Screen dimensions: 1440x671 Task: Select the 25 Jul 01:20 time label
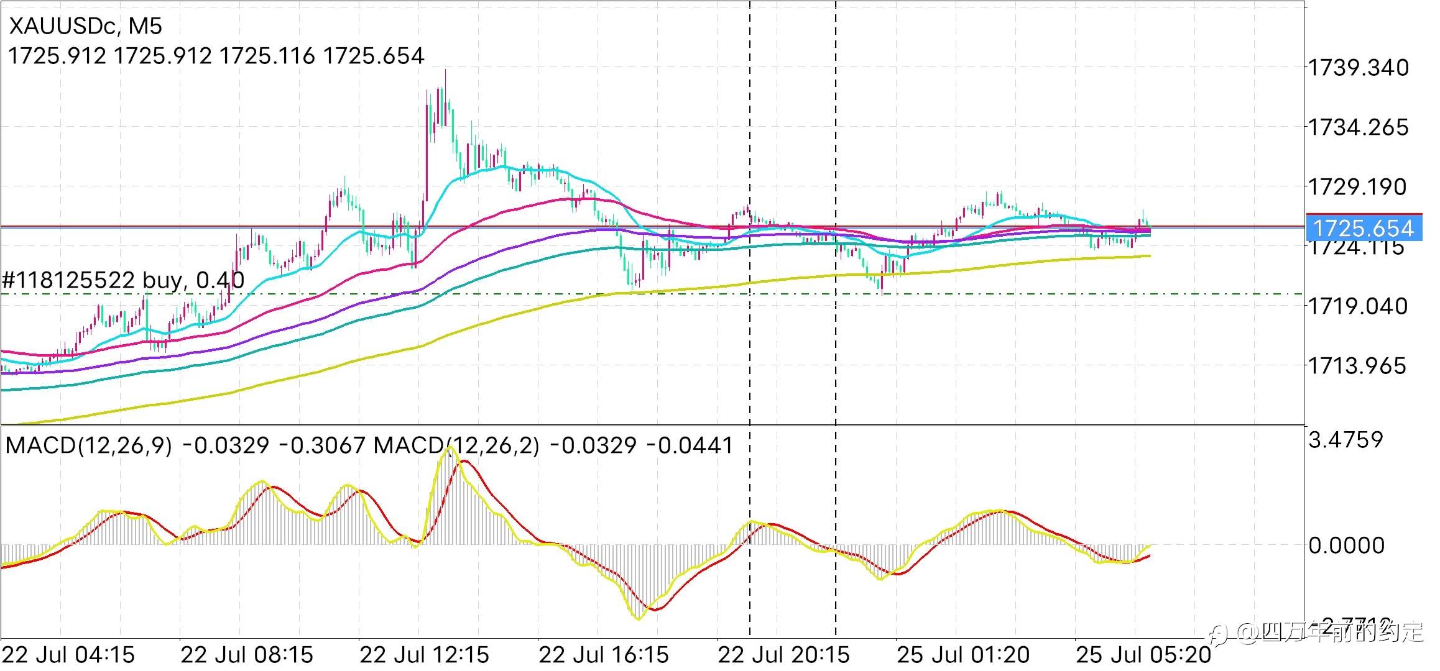(963, 655)
